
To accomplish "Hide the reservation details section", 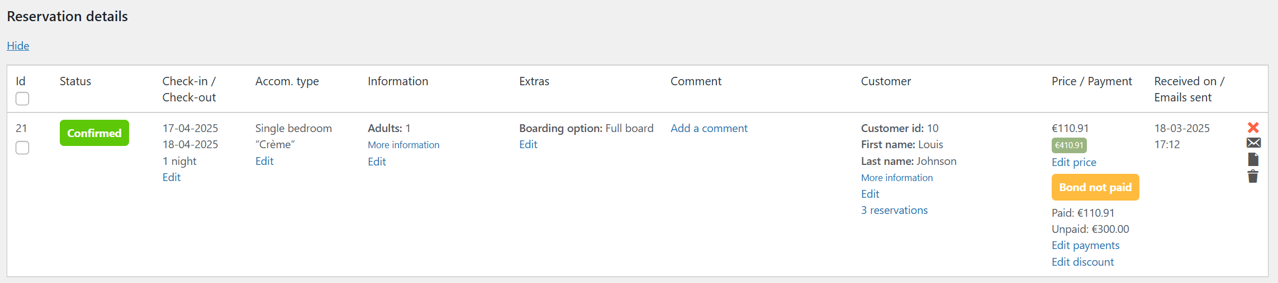I will [18, 46].
